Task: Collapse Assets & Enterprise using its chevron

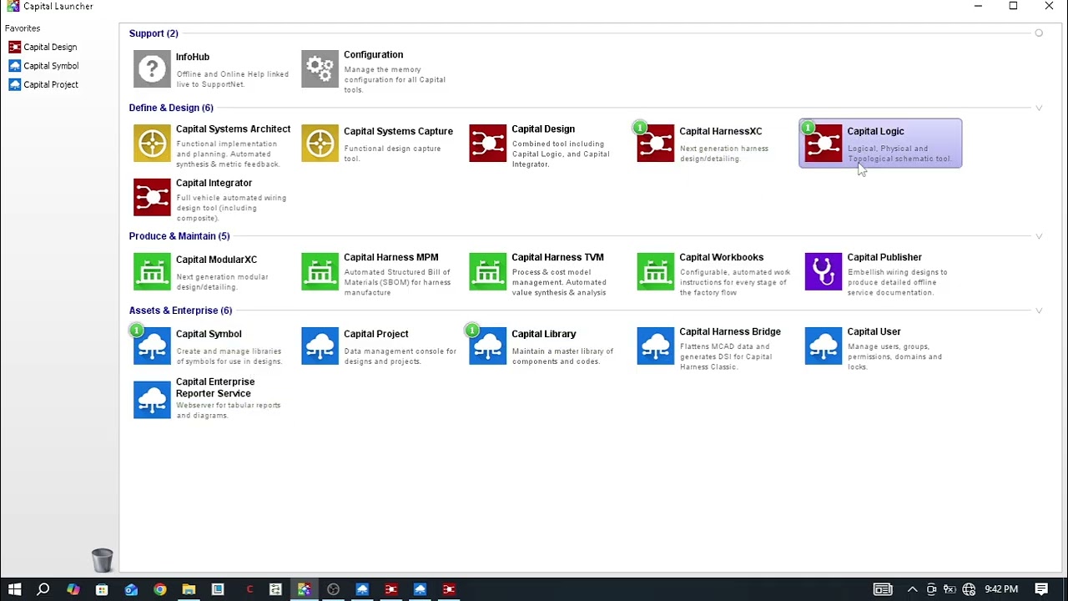Action: tap(1039, 311)
